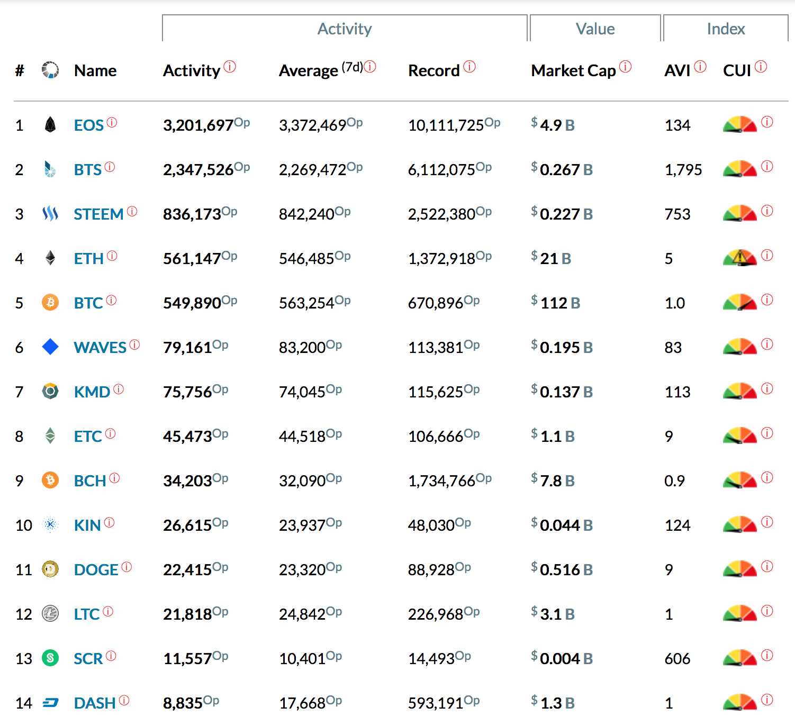This screenshot has width=795, height=725.
Task: Click the SCR green logo icon
Action: click(x=50, y=658)
